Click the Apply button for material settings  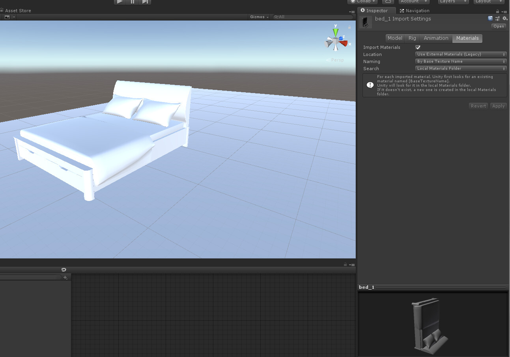coord(498,106)
